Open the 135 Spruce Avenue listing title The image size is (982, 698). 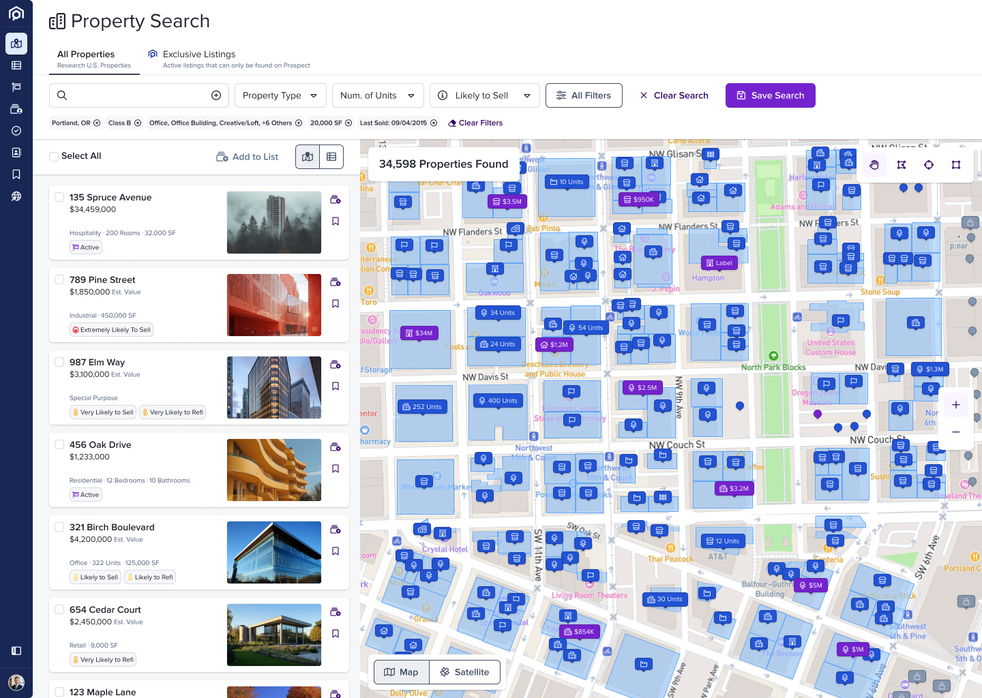110,197
